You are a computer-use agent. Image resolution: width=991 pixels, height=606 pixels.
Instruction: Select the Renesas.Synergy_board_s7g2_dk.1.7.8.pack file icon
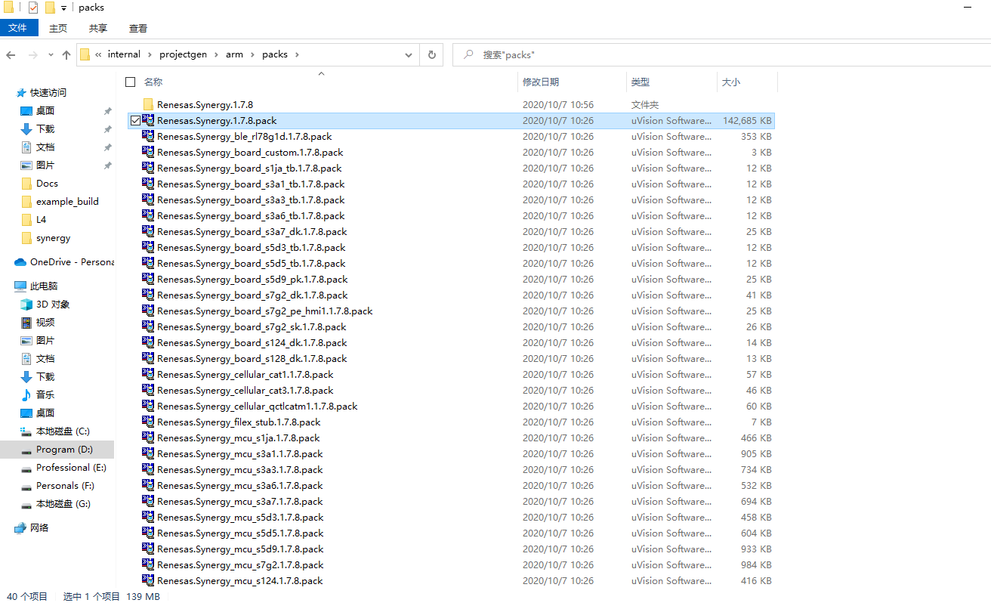148,295
